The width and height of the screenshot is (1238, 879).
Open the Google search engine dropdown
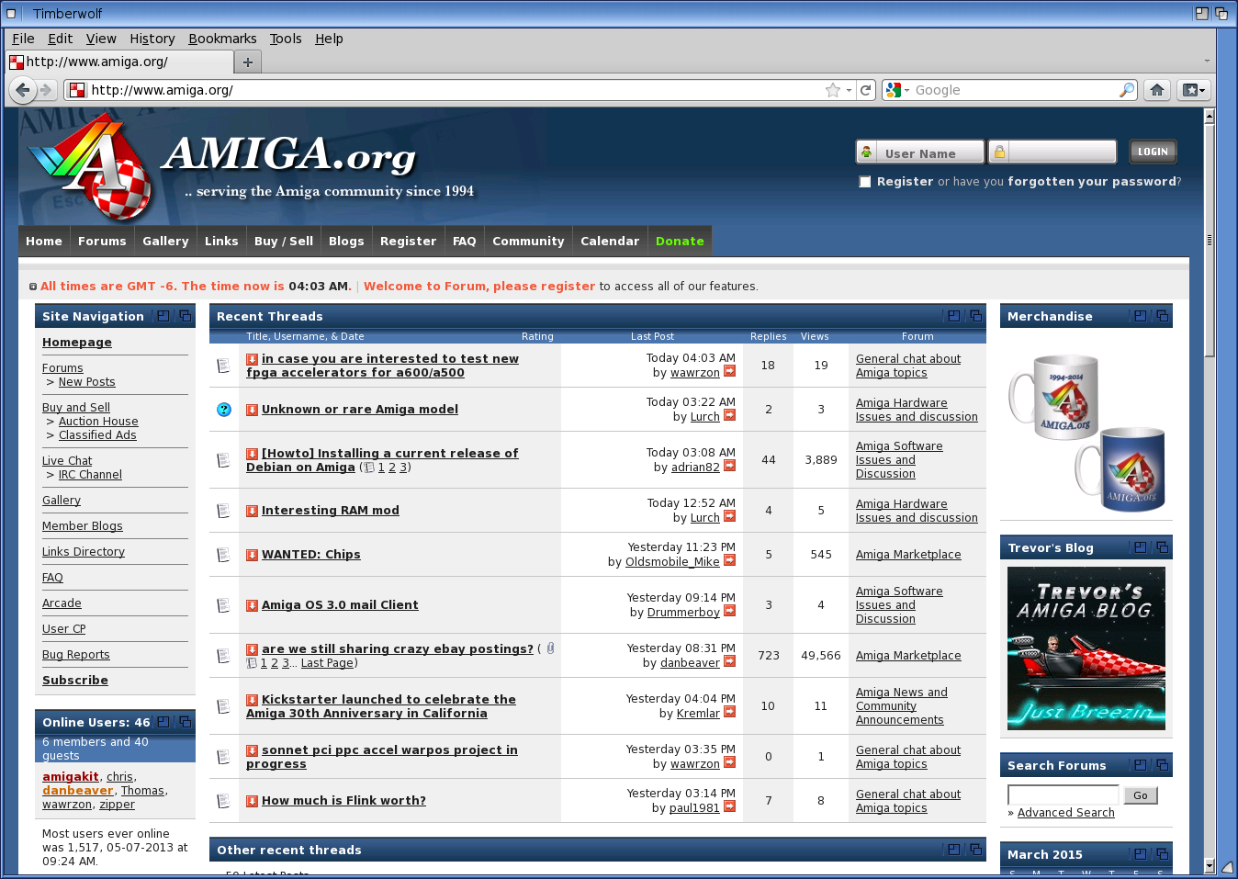(898, 90)
